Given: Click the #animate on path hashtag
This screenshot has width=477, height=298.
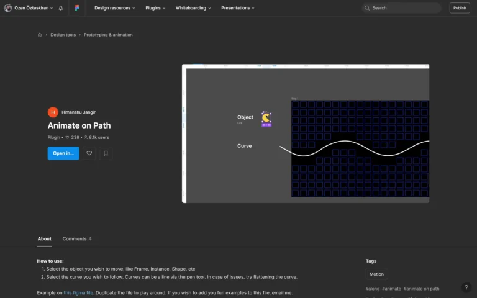Looking at the screenshot, I should click(x=421, y=289).
